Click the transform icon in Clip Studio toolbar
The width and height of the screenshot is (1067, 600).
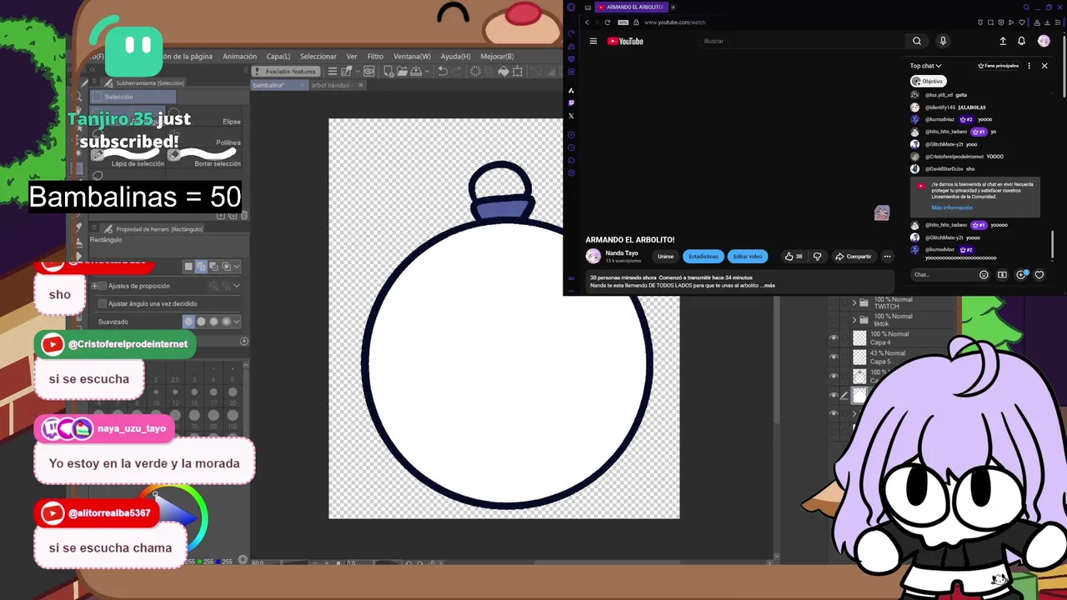click(x=517, y=72)
